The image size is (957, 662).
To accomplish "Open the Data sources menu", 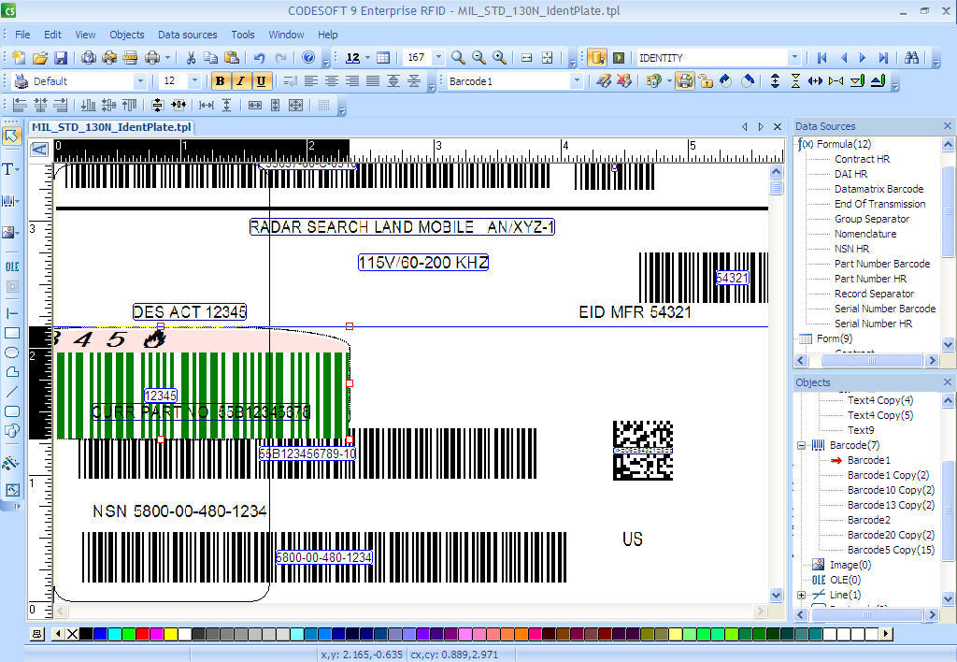I will [x=187, y=35].
